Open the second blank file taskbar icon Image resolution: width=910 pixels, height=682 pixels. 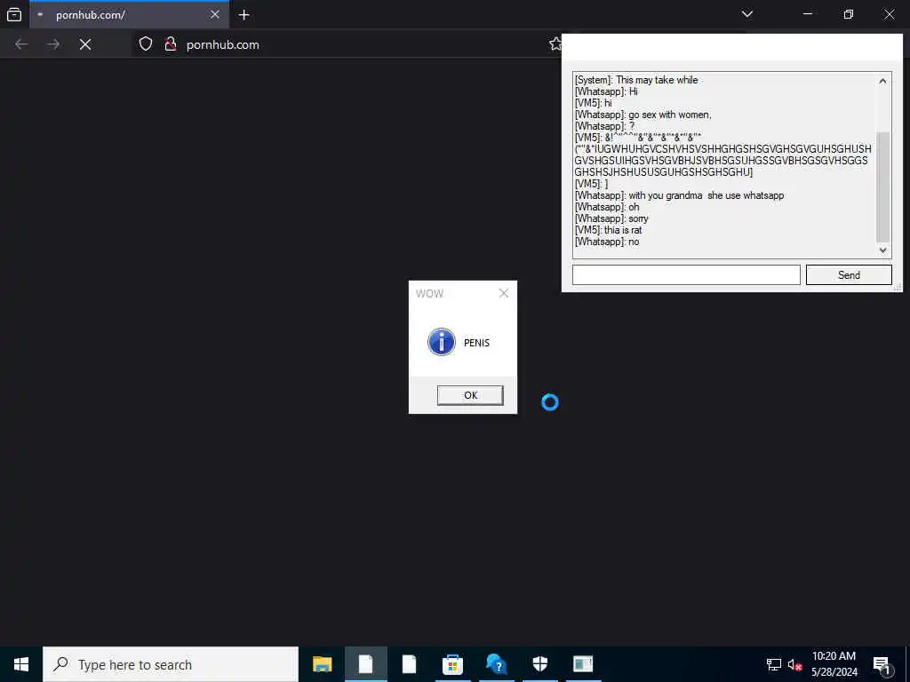click(409, 664)
